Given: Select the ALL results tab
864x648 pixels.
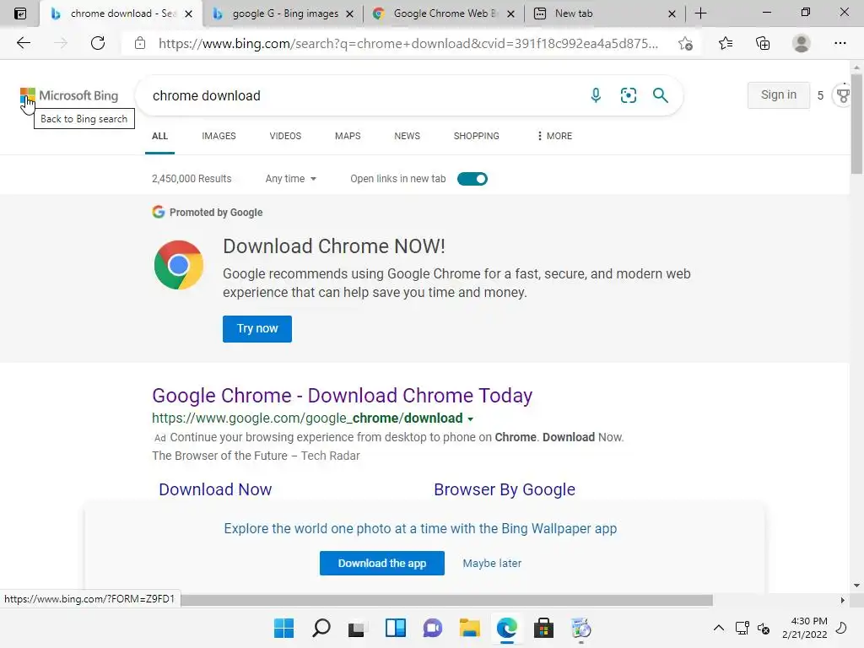Looking at the screenshot, I should pyautogui.click(x=159, y=136).
